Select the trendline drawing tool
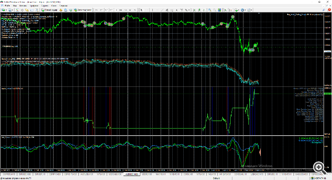 click(x=162, y=10)
